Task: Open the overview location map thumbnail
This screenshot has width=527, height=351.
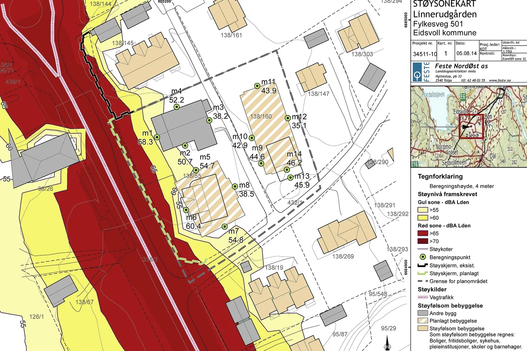Action: [469, 127]
